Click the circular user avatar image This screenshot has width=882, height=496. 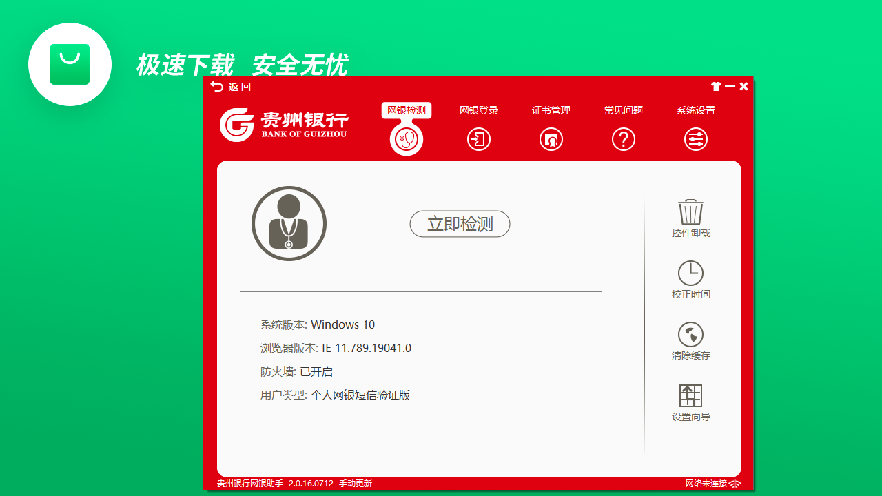coord(289,224)
